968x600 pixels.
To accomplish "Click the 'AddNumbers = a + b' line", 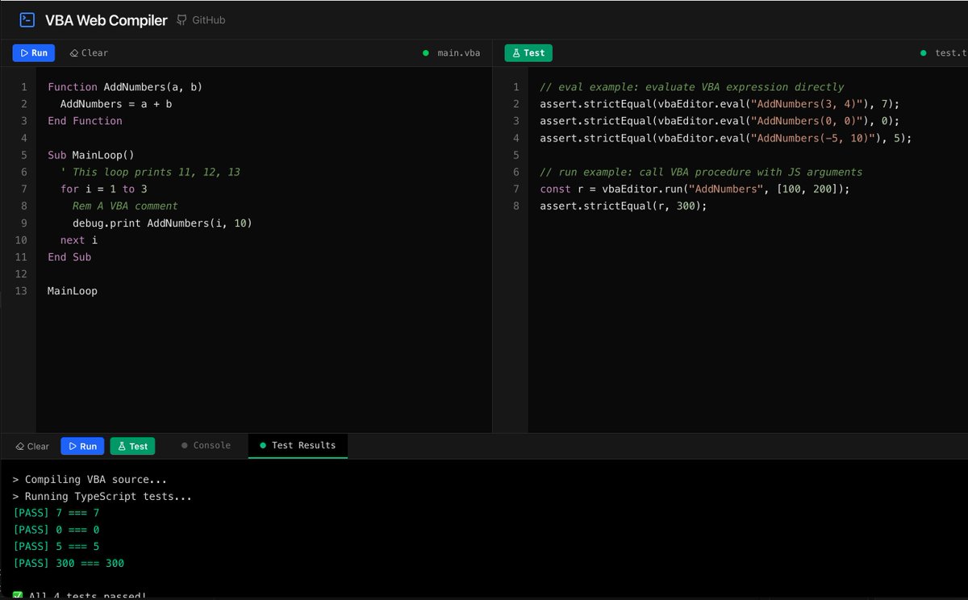I will pos(116,104).
